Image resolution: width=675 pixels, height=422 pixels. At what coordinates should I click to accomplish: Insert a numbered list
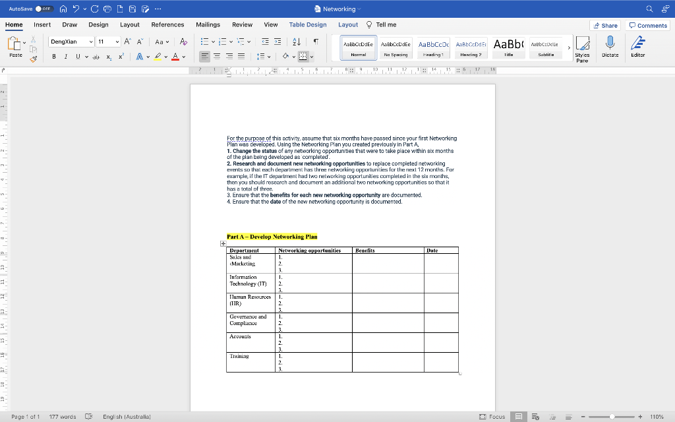[x=223, y=42]
